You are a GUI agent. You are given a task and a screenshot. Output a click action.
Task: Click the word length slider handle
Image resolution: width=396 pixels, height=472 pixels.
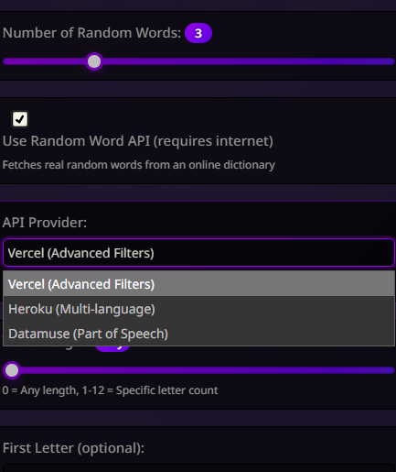click(x=12, y=370)
